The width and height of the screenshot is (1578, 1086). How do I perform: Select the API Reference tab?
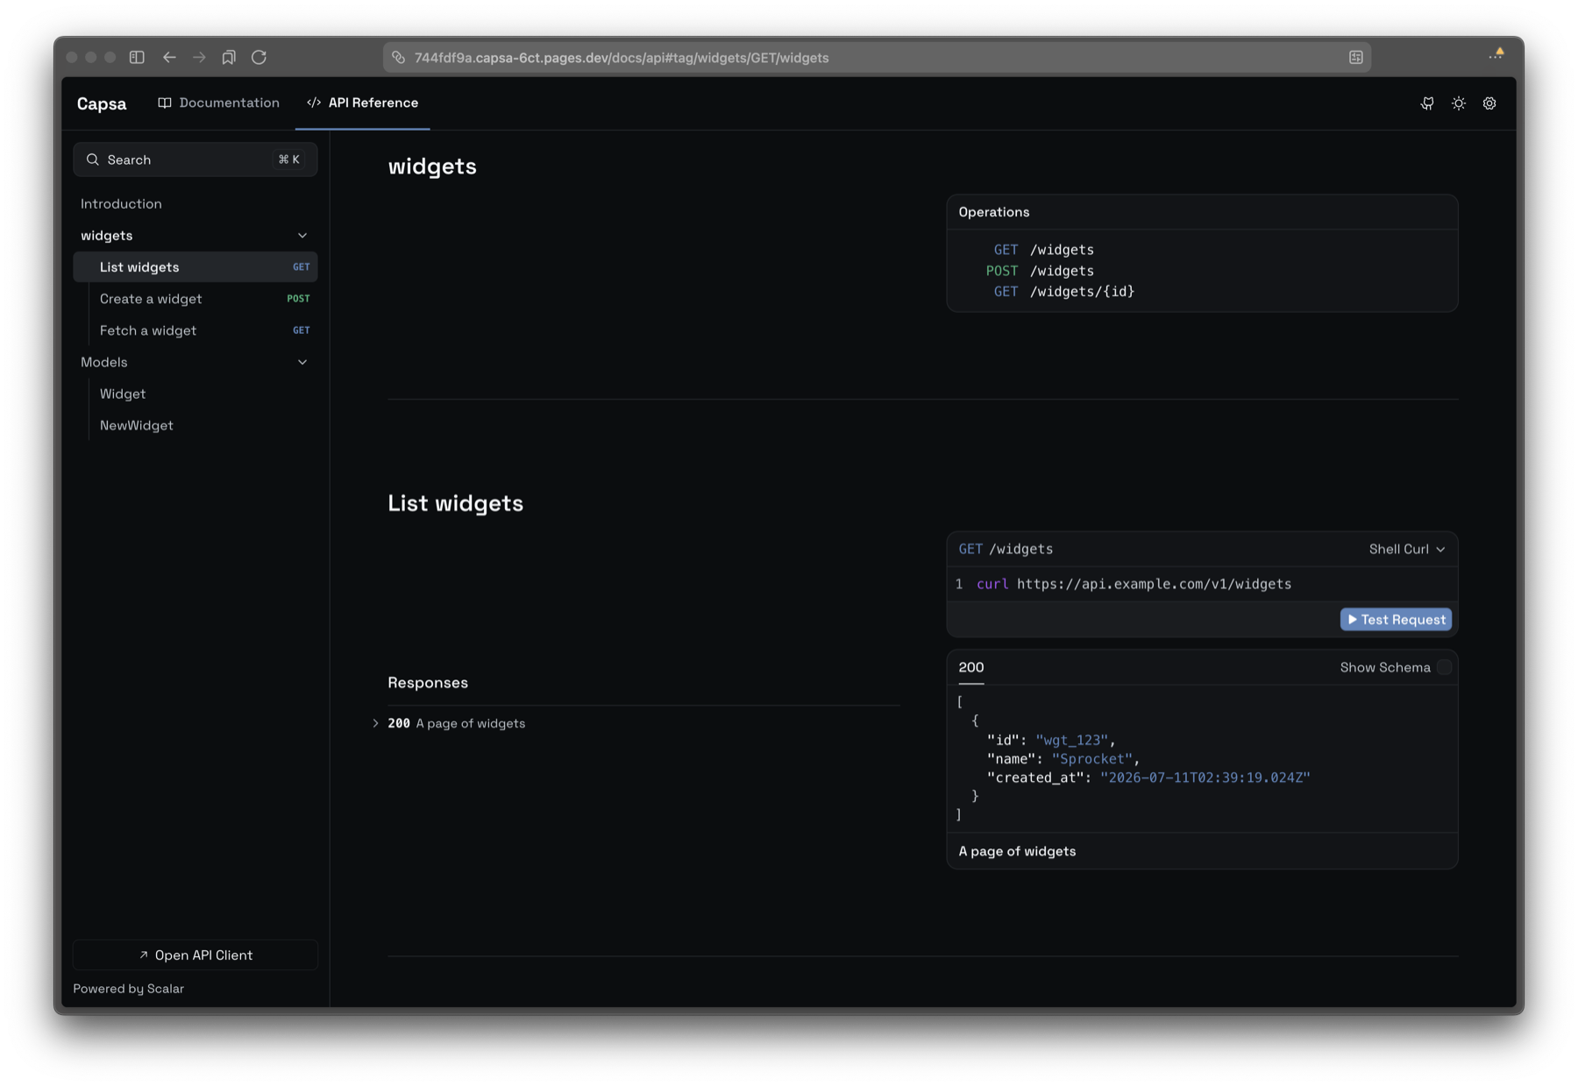363,103
